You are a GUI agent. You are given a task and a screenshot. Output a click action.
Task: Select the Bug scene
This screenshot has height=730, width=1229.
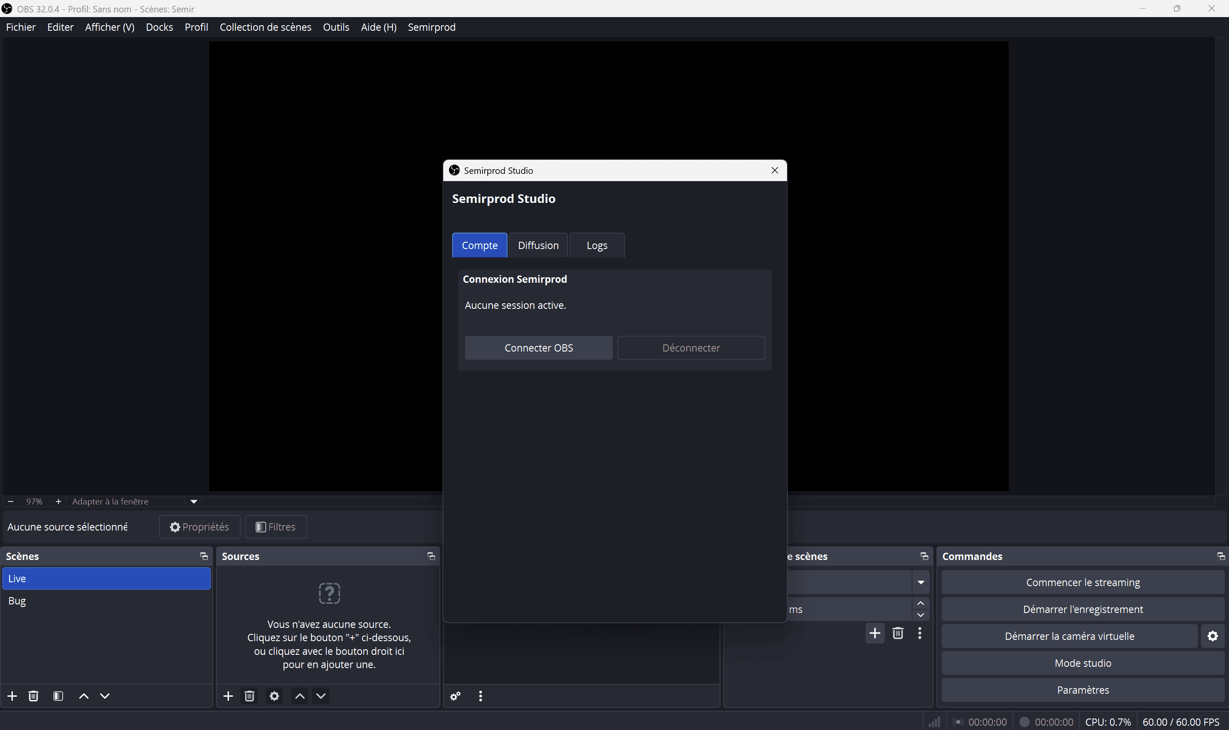pos(106,601)
